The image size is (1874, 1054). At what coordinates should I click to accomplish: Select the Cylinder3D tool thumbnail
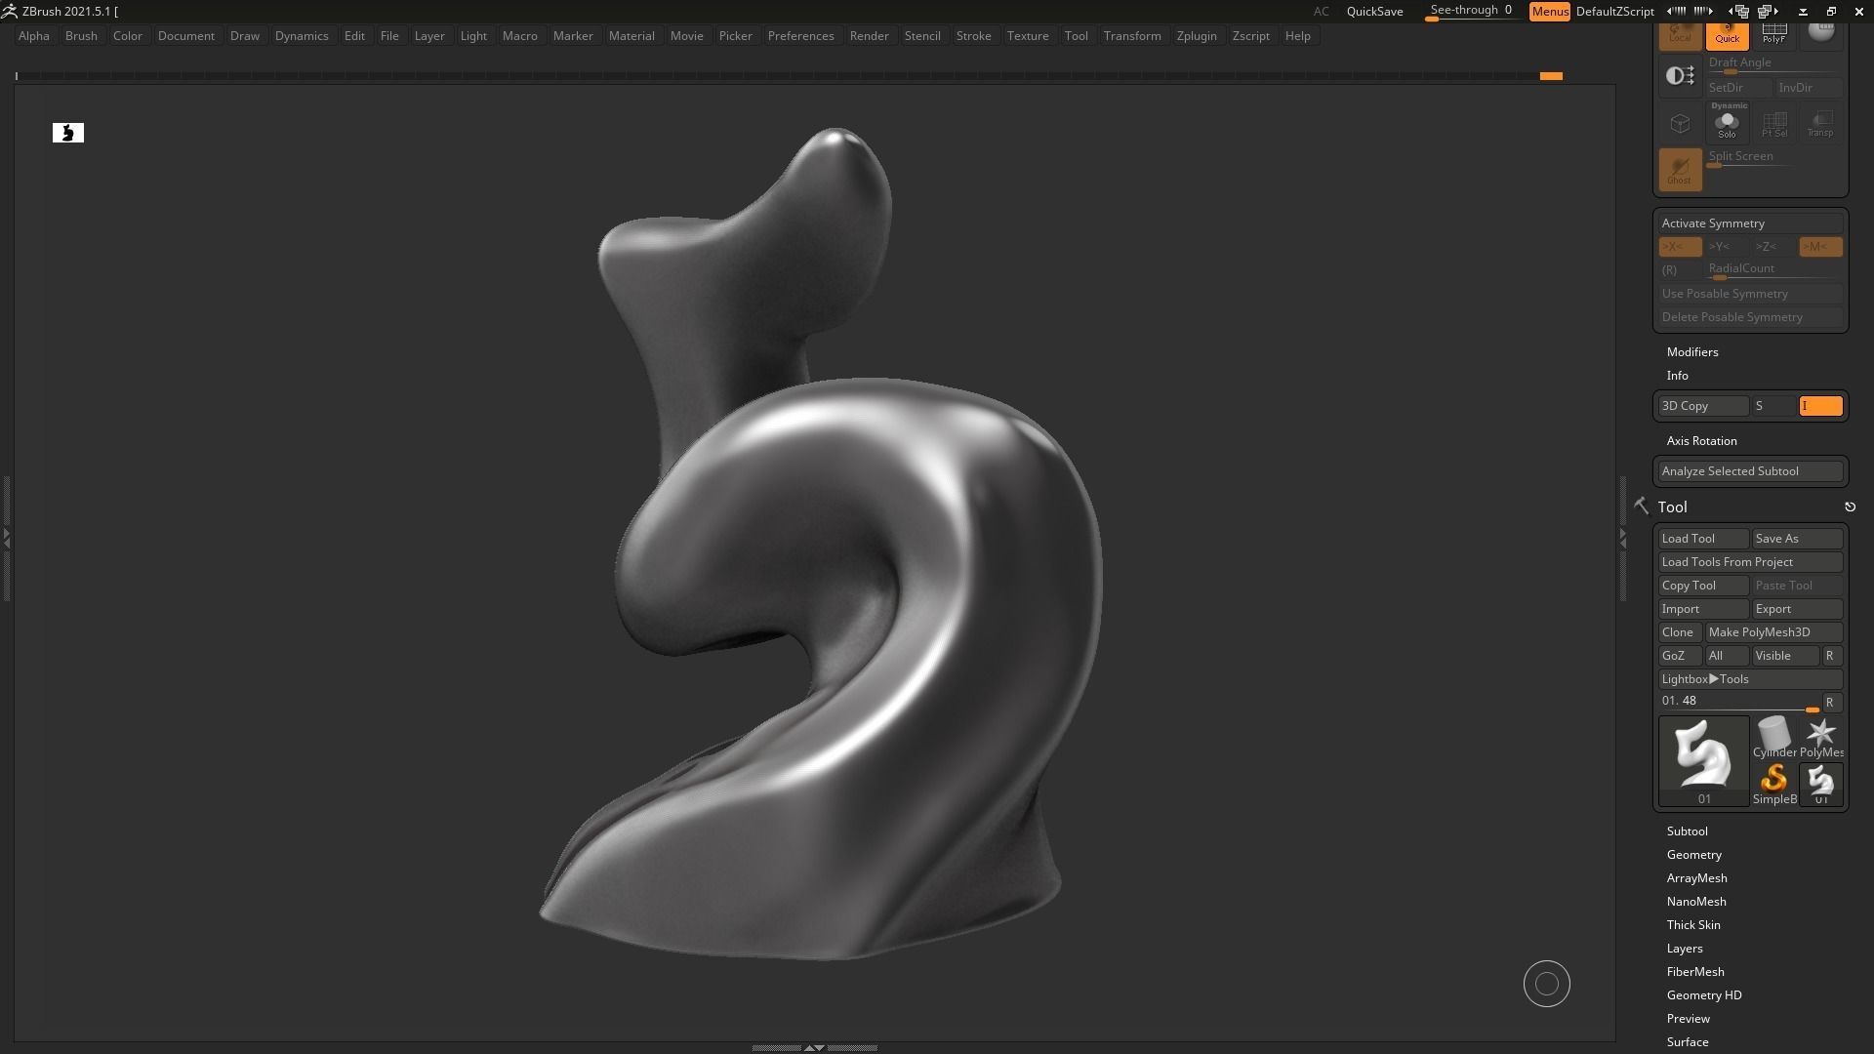[x=1773, y=737]
